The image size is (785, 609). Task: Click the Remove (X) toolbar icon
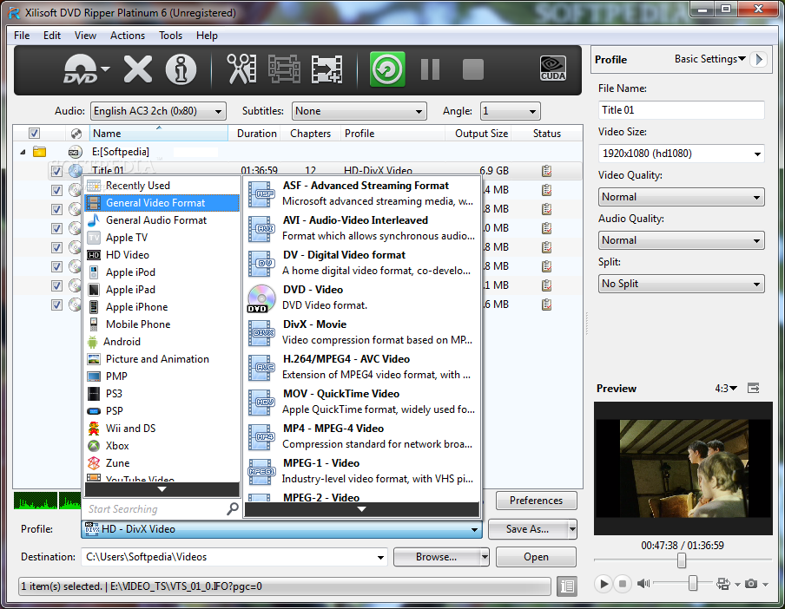(x=138, y=69)
